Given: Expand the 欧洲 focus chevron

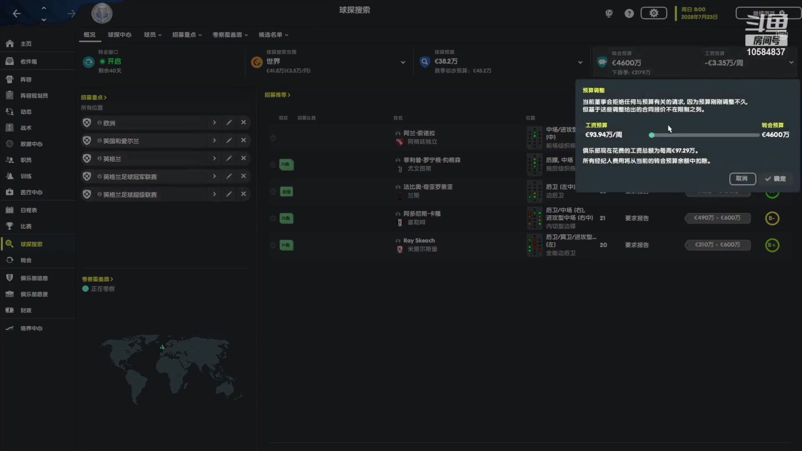Looking at the screenshot, I should [214, 122].
